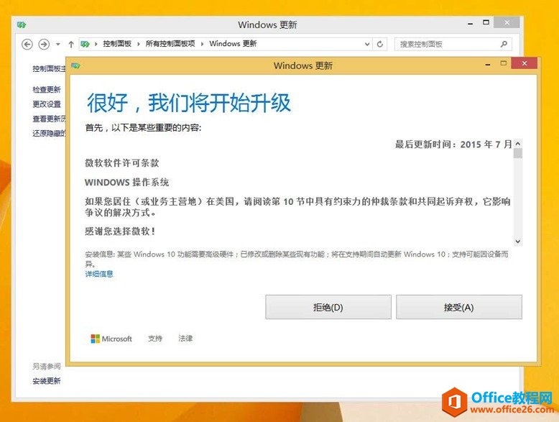Minimize the back Windows 更新 window

471,24
